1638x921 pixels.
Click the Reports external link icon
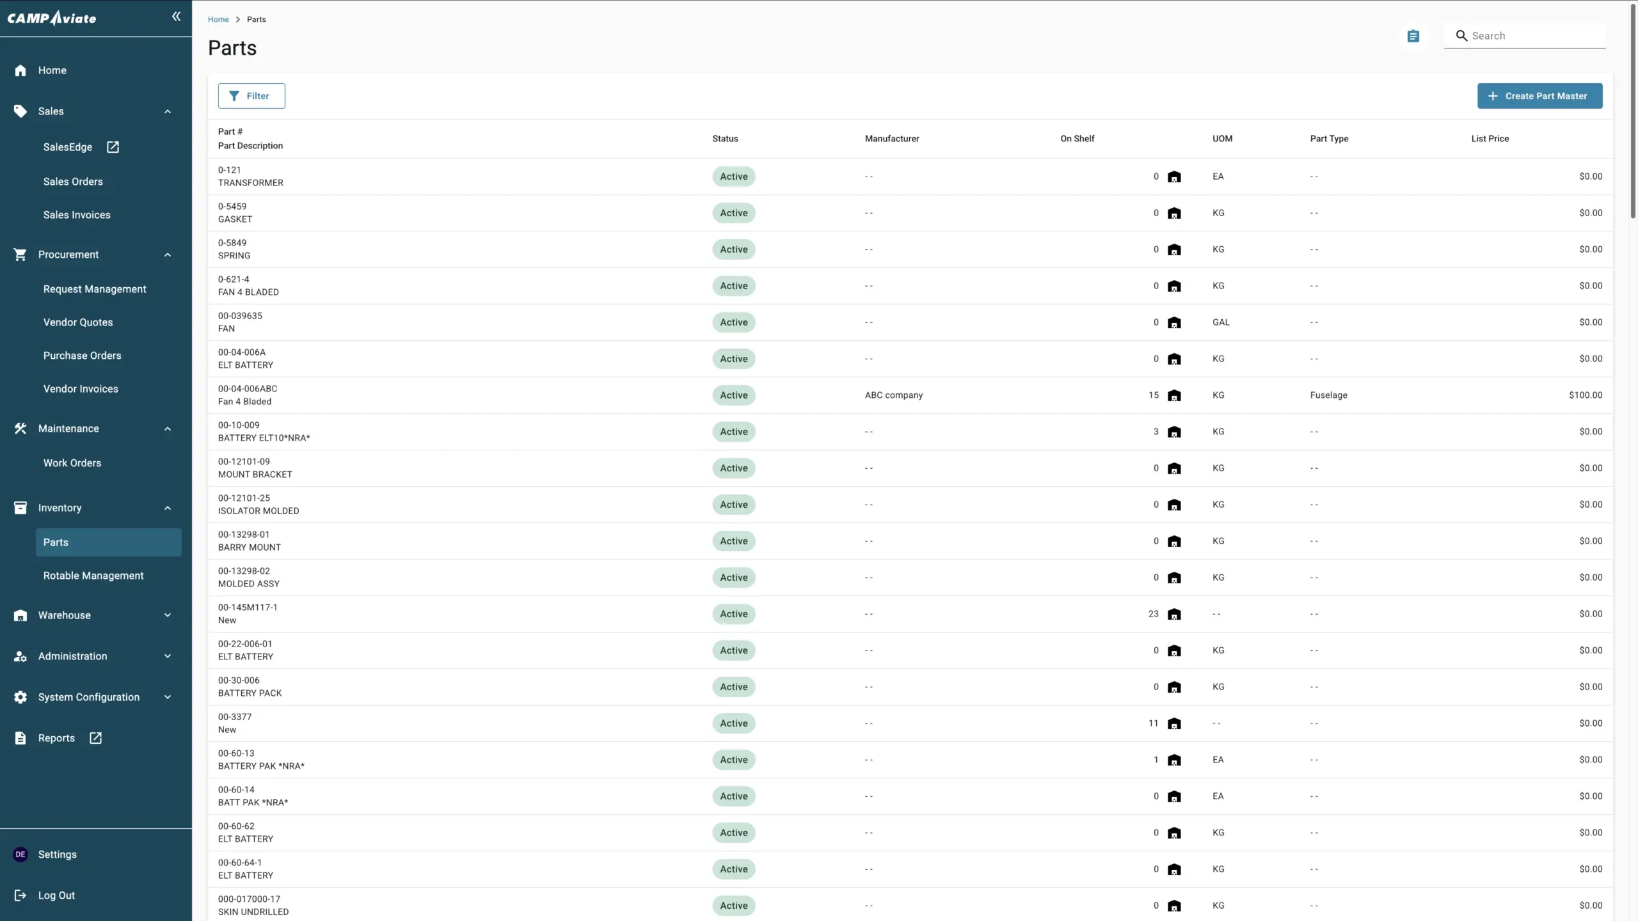[x=95, y=738]
